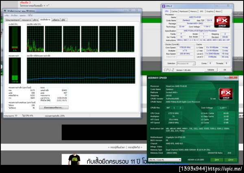This screenshot has height=173, width=244.
Task: Click the physical memory usage history graph
Action: point(81,71)
